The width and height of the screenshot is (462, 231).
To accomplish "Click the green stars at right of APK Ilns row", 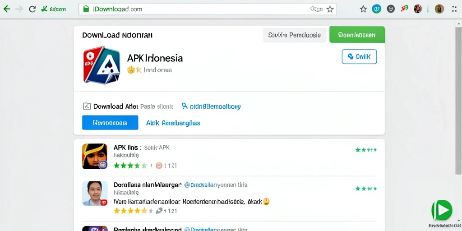I will (x=365, y=150).
